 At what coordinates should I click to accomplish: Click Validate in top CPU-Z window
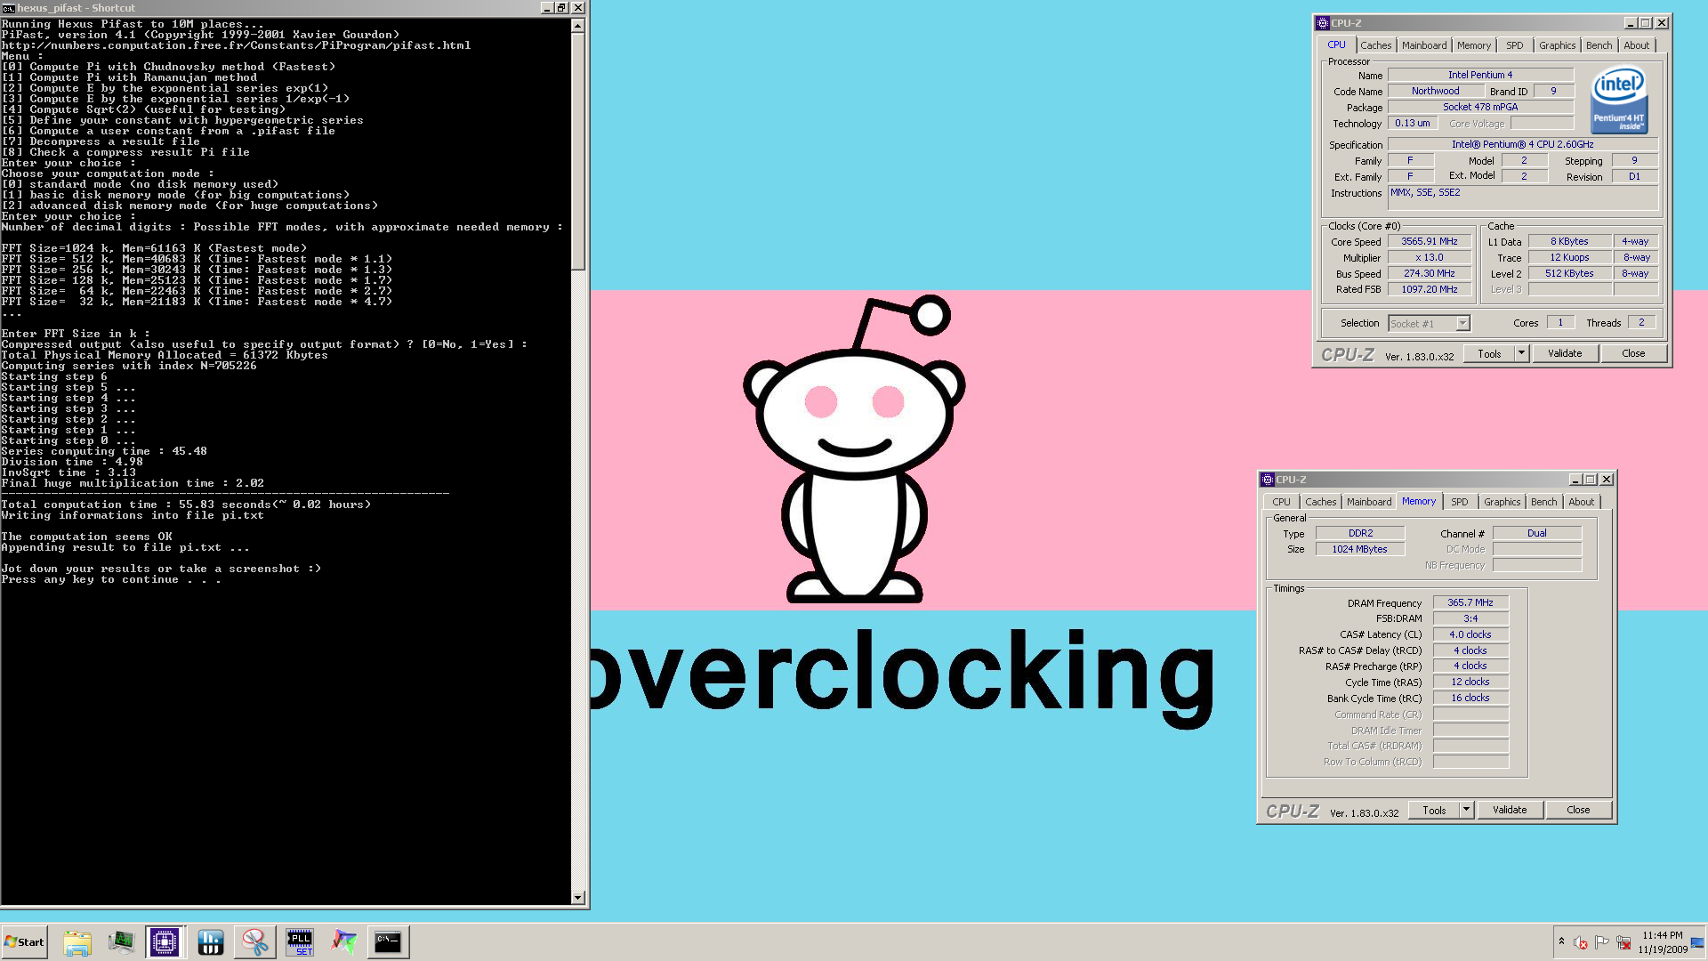click(1565, 353)
